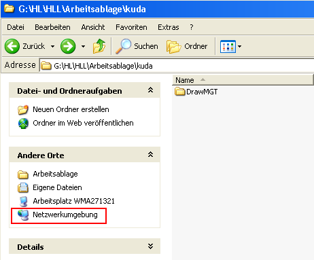Open the ? help menu
Viewport: 314px width, 260px height.
click(x=192, y=27)
